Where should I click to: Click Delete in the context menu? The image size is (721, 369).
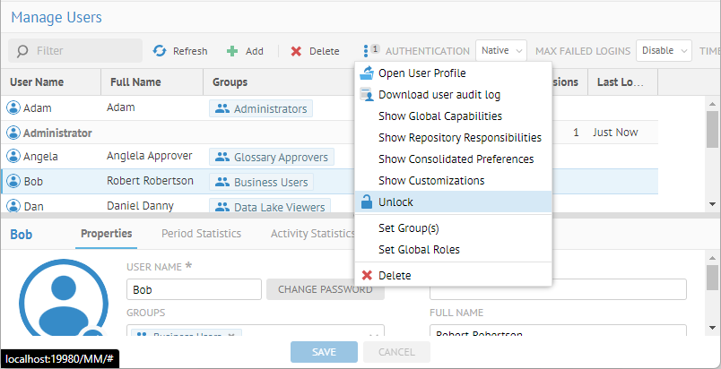tap(395, 275)
